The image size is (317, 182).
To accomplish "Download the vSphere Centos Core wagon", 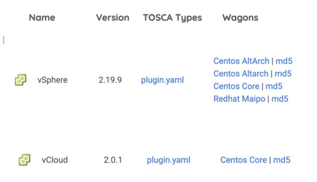I will [236, 86].
